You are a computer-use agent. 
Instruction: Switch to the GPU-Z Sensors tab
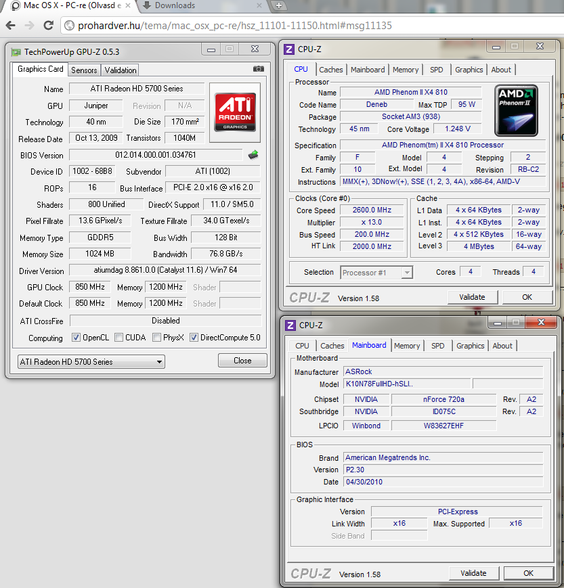[84, 70]
